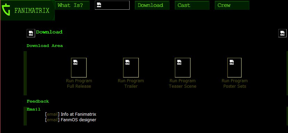Viewport: 288px width, 133px height.
Task: Click the green Download page heading
Action: coord(49,32)
